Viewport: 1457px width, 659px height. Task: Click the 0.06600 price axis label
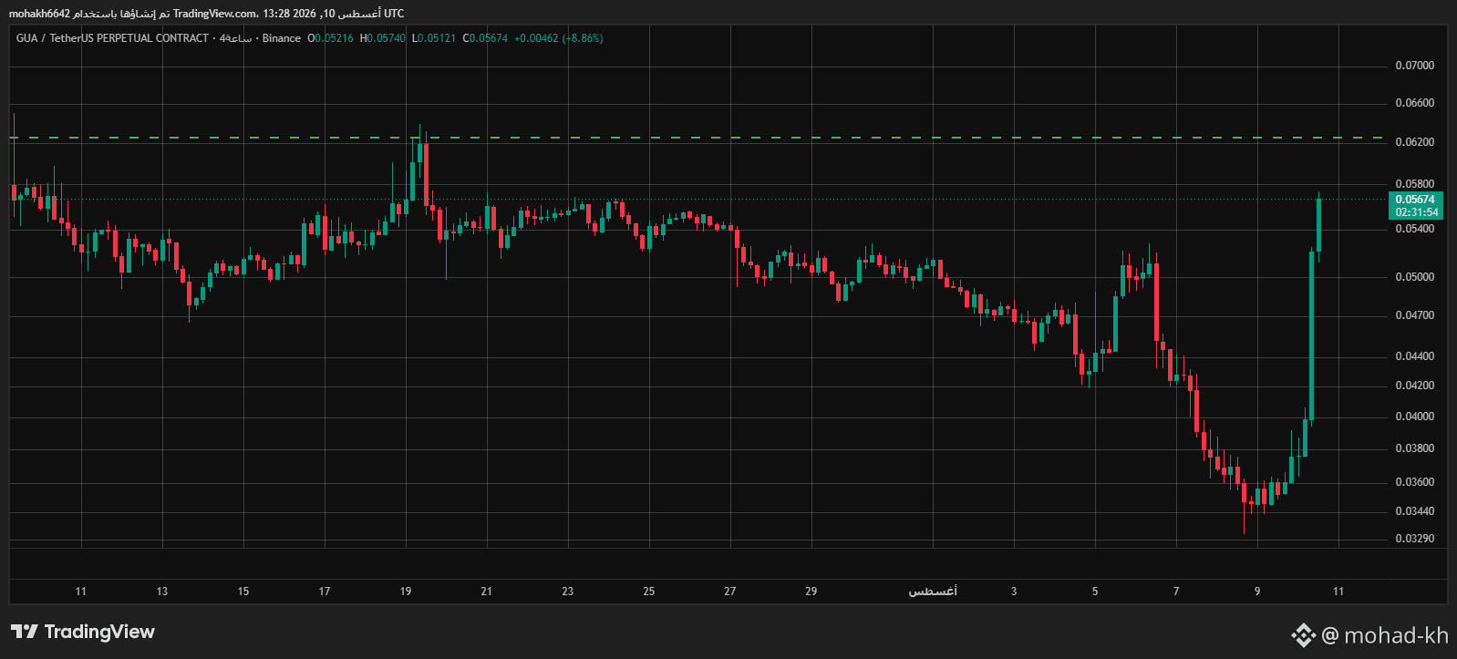click(1415, 103)
